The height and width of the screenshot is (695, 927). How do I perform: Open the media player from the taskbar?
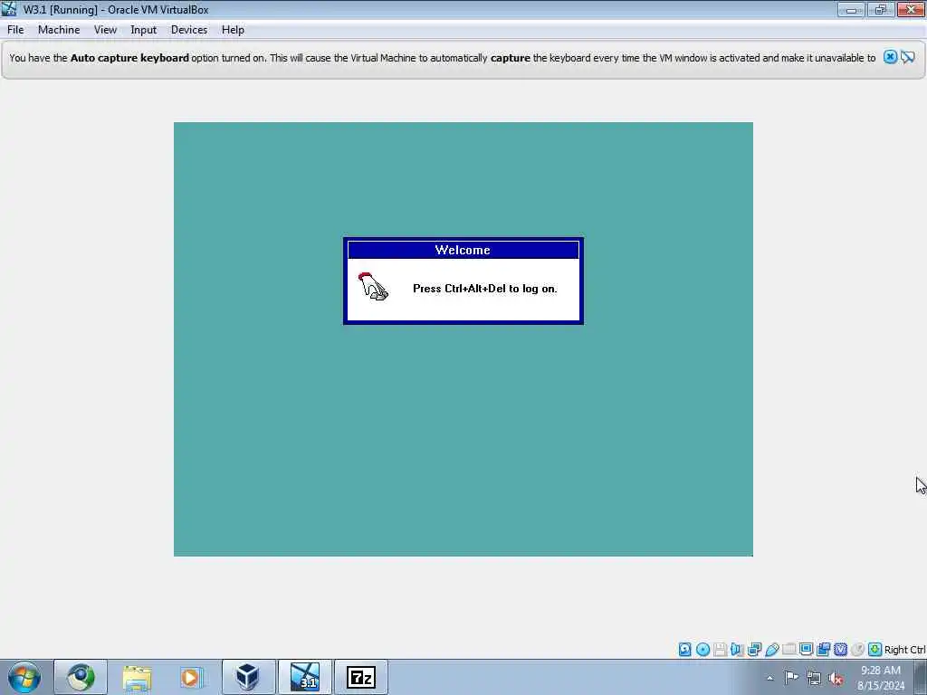(192, 677)
